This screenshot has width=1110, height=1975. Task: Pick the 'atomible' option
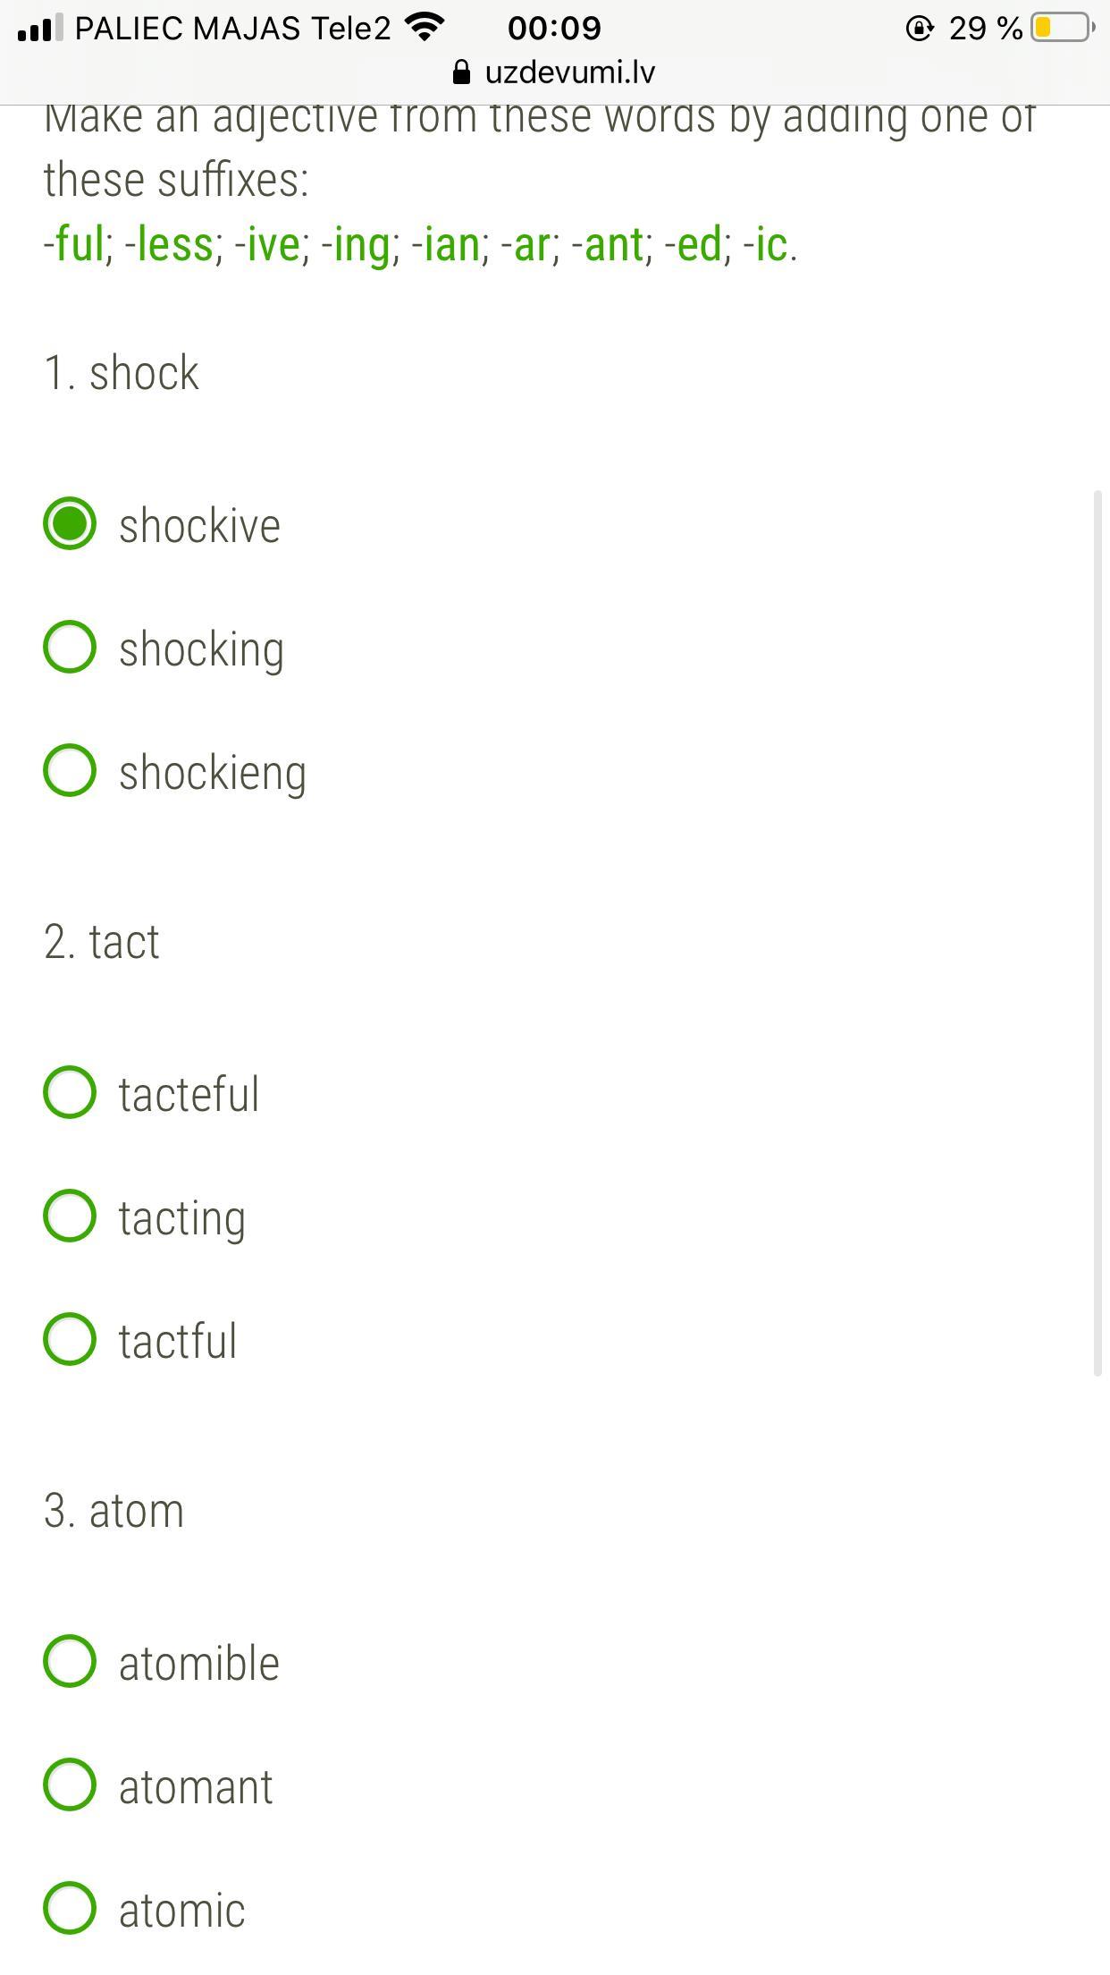coord(70,1662)
